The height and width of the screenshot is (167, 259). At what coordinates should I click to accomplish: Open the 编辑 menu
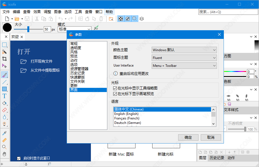(16, 12)
